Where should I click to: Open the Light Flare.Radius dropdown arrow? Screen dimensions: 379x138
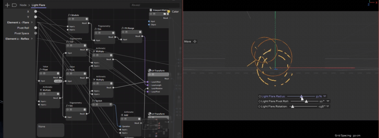tap(325, 97)
